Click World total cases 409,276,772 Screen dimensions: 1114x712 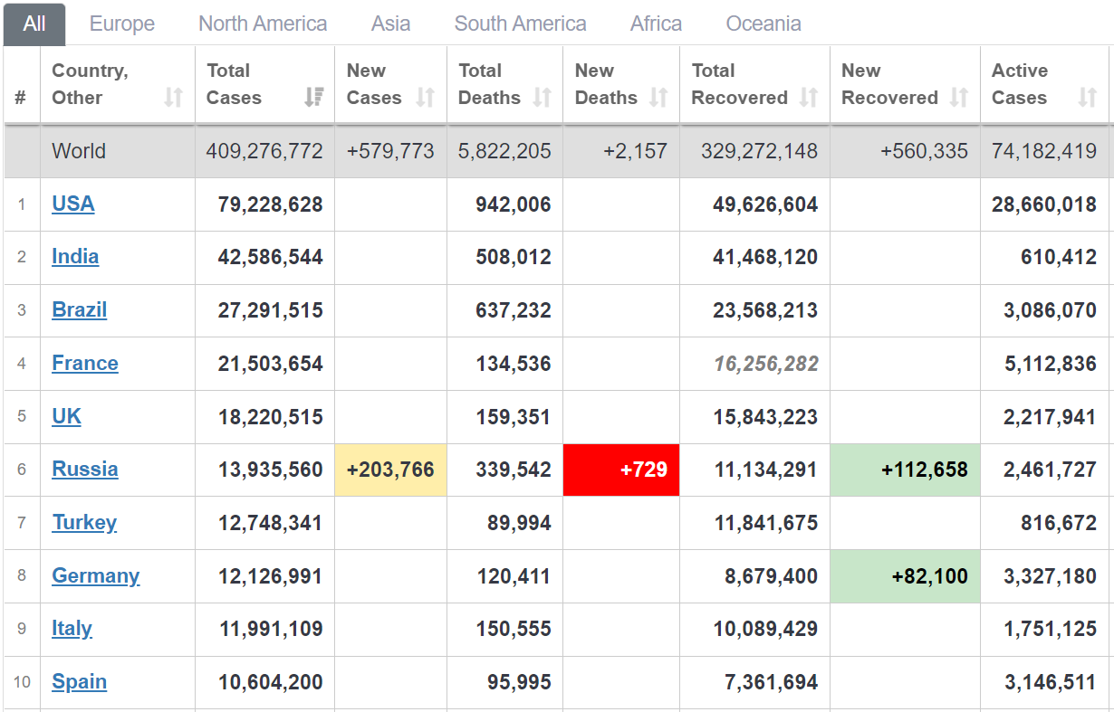264,152
